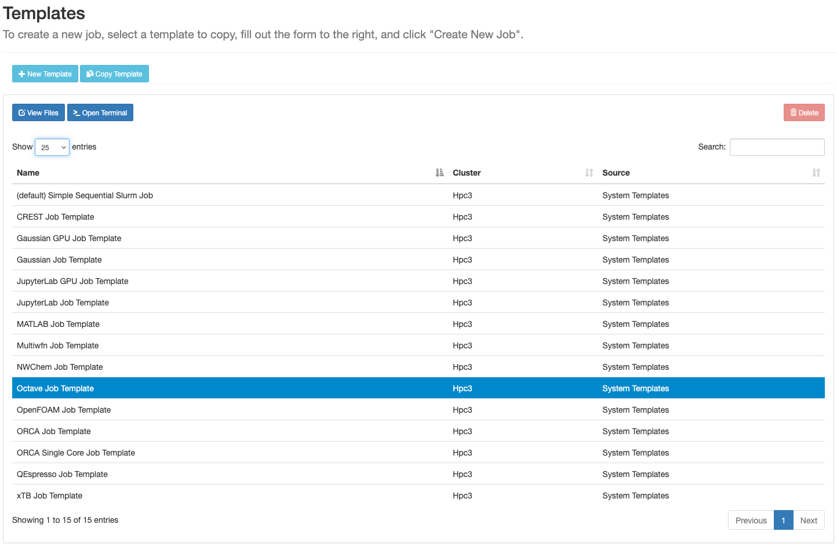This screenshot has width=837, height=546.
Task: Deselect the highlighted Octave Job Template
Action: [x=232, y=388]
